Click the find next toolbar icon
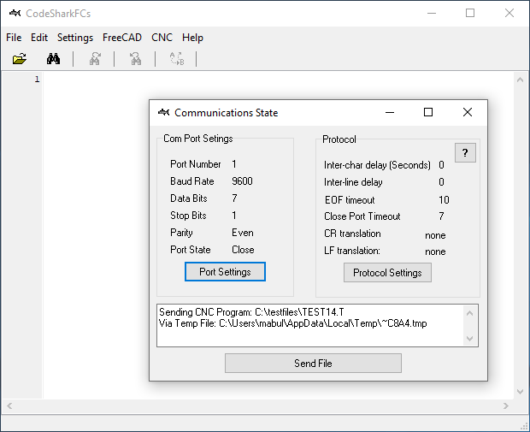The height and width of the screenshot is (432, 530). (95, 59)
